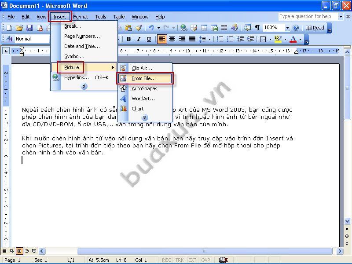Switch to Normal View button

coord(4,251)
